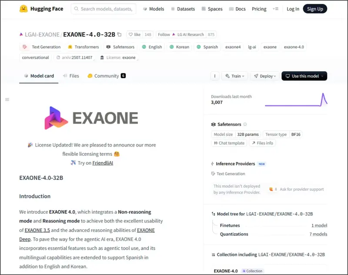Open the Pricing nav item
Image resolution: width=348 pixels, height=275 pixels.
(x=259, y=9)
